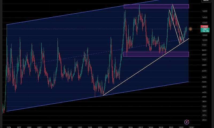
Task: Click the 1974 label on time axis
Action: (x=9, y=127)
